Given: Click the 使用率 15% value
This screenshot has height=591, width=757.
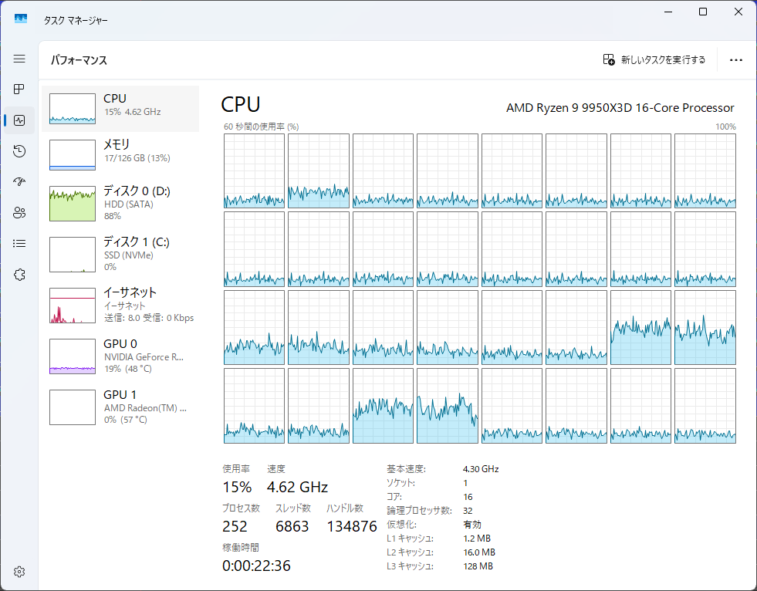Looking at the screenshot, I should [x=237, y=487].
